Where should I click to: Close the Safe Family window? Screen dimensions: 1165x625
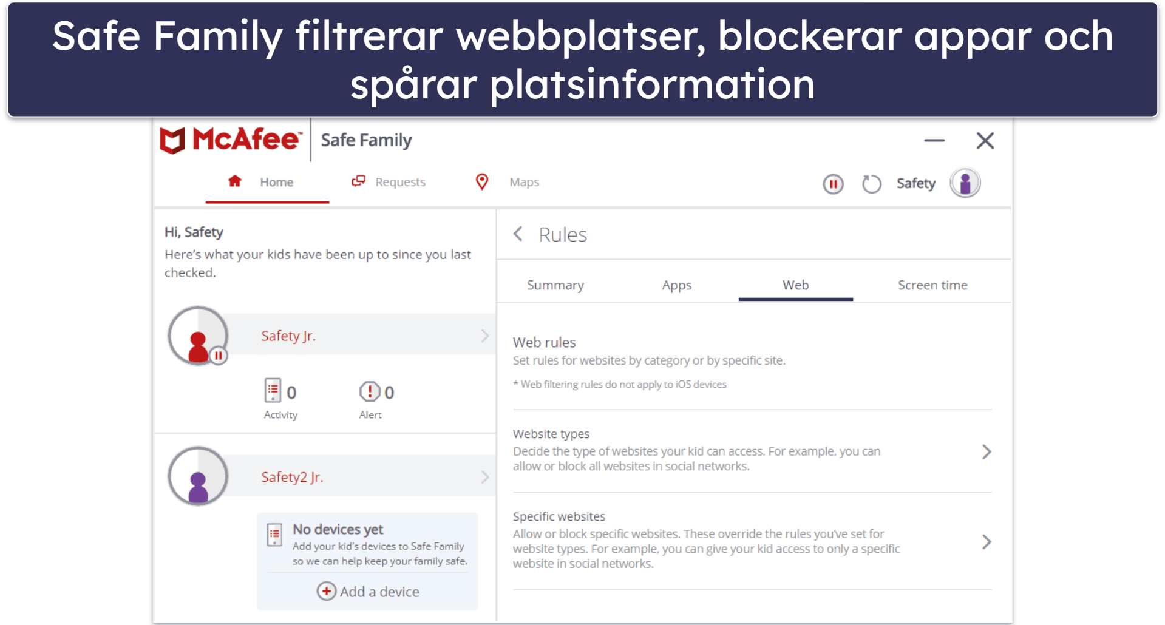pyautogui.click(x=985, y=141)
